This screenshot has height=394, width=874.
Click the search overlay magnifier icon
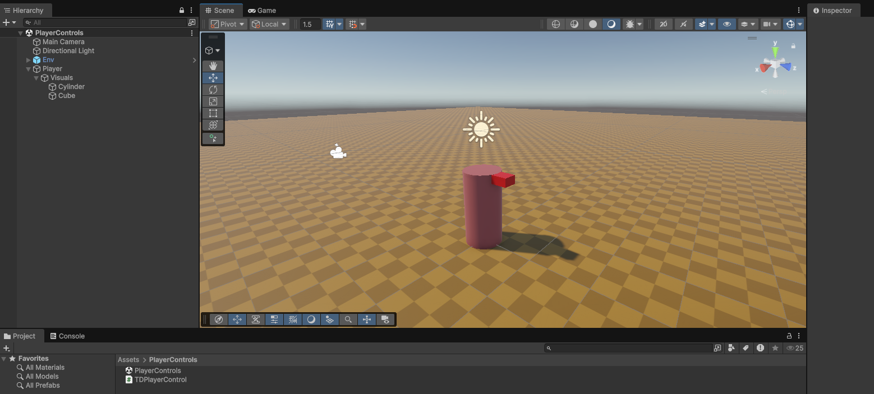(348, 319)
